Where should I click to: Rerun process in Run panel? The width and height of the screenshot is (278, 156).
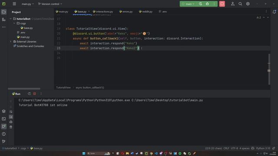[x=29, y=94]
